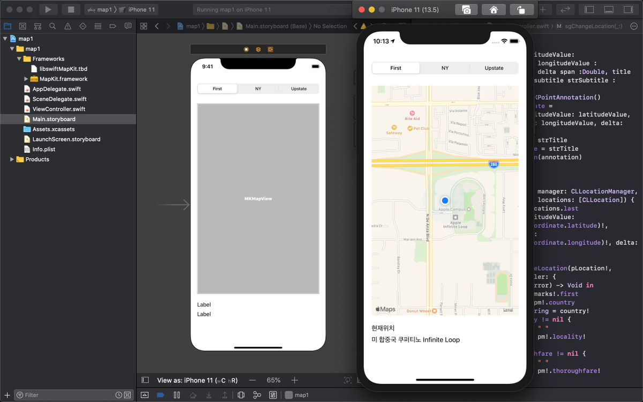643x402 pixels.
Task: Tap NY segment in simulator
Action: [x=445, y=68]
